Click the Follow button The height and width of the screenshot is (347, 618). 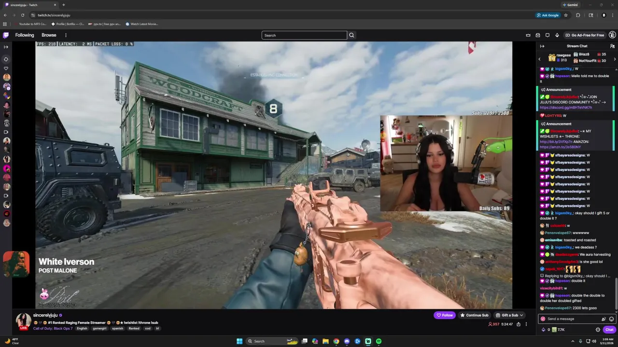click(445, 315)
